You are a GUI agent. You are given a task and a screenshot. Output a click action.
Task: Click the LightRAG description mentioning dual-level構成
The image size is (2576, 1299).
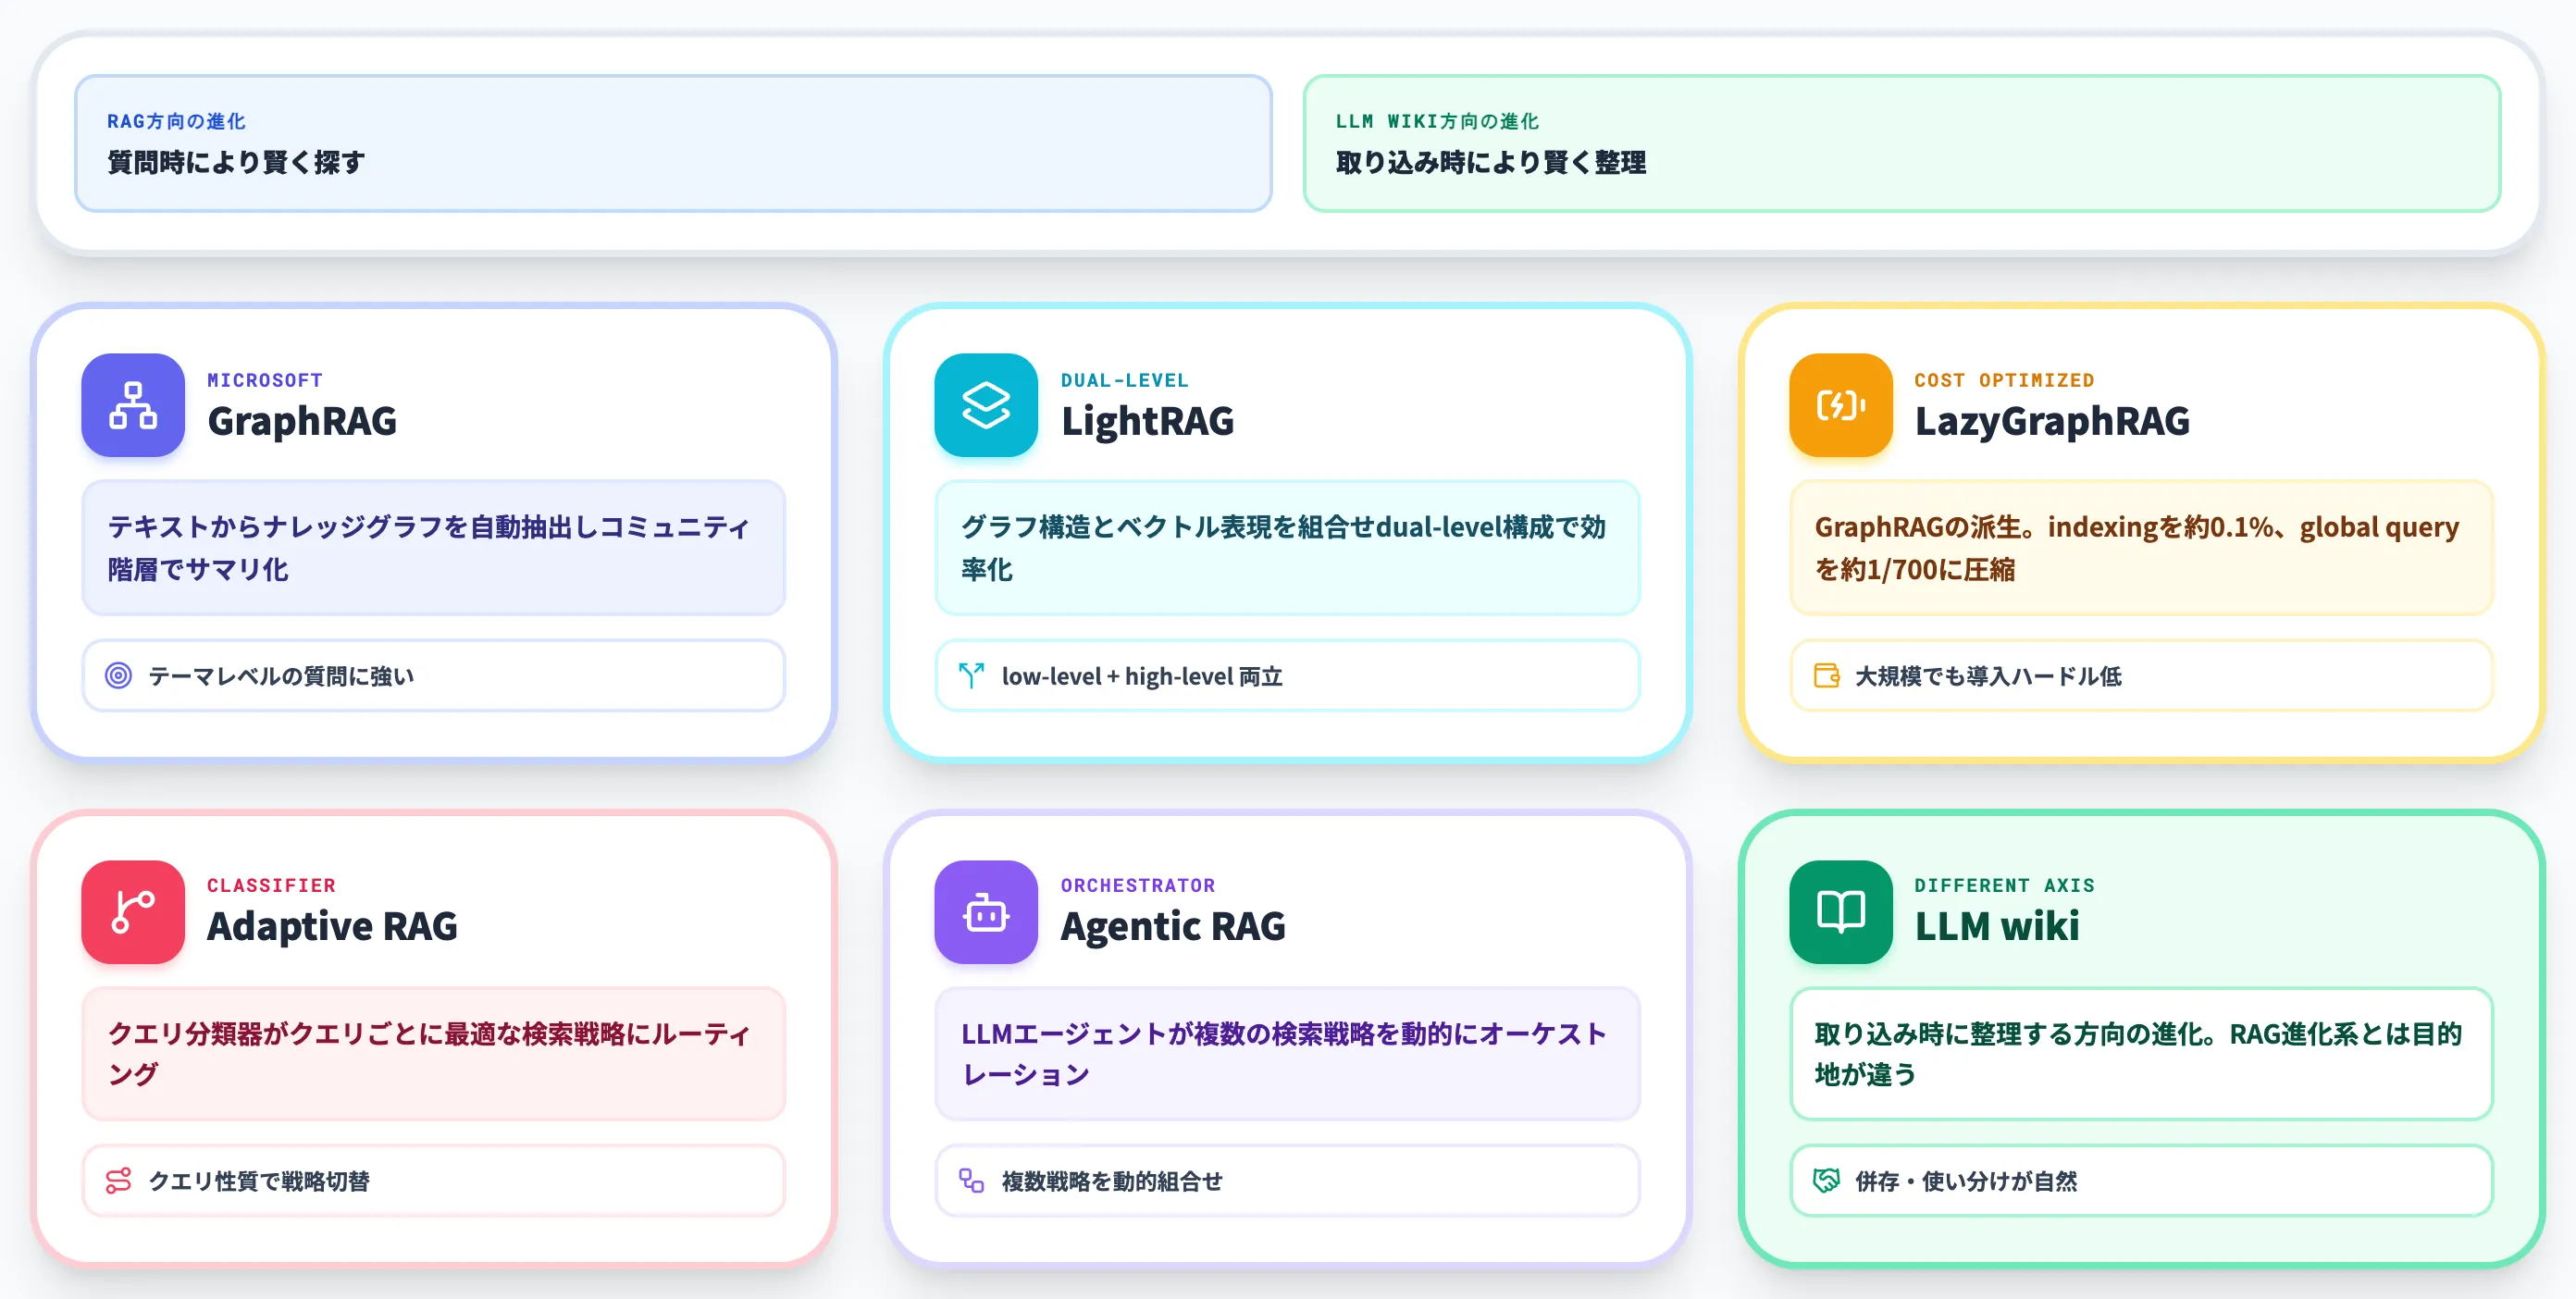point(1287,548)
